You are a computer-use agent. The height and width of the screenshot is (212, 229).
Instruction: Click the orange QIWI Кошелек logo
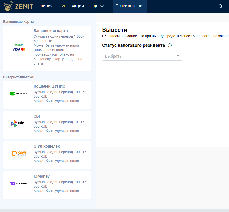tap(19, 154)
